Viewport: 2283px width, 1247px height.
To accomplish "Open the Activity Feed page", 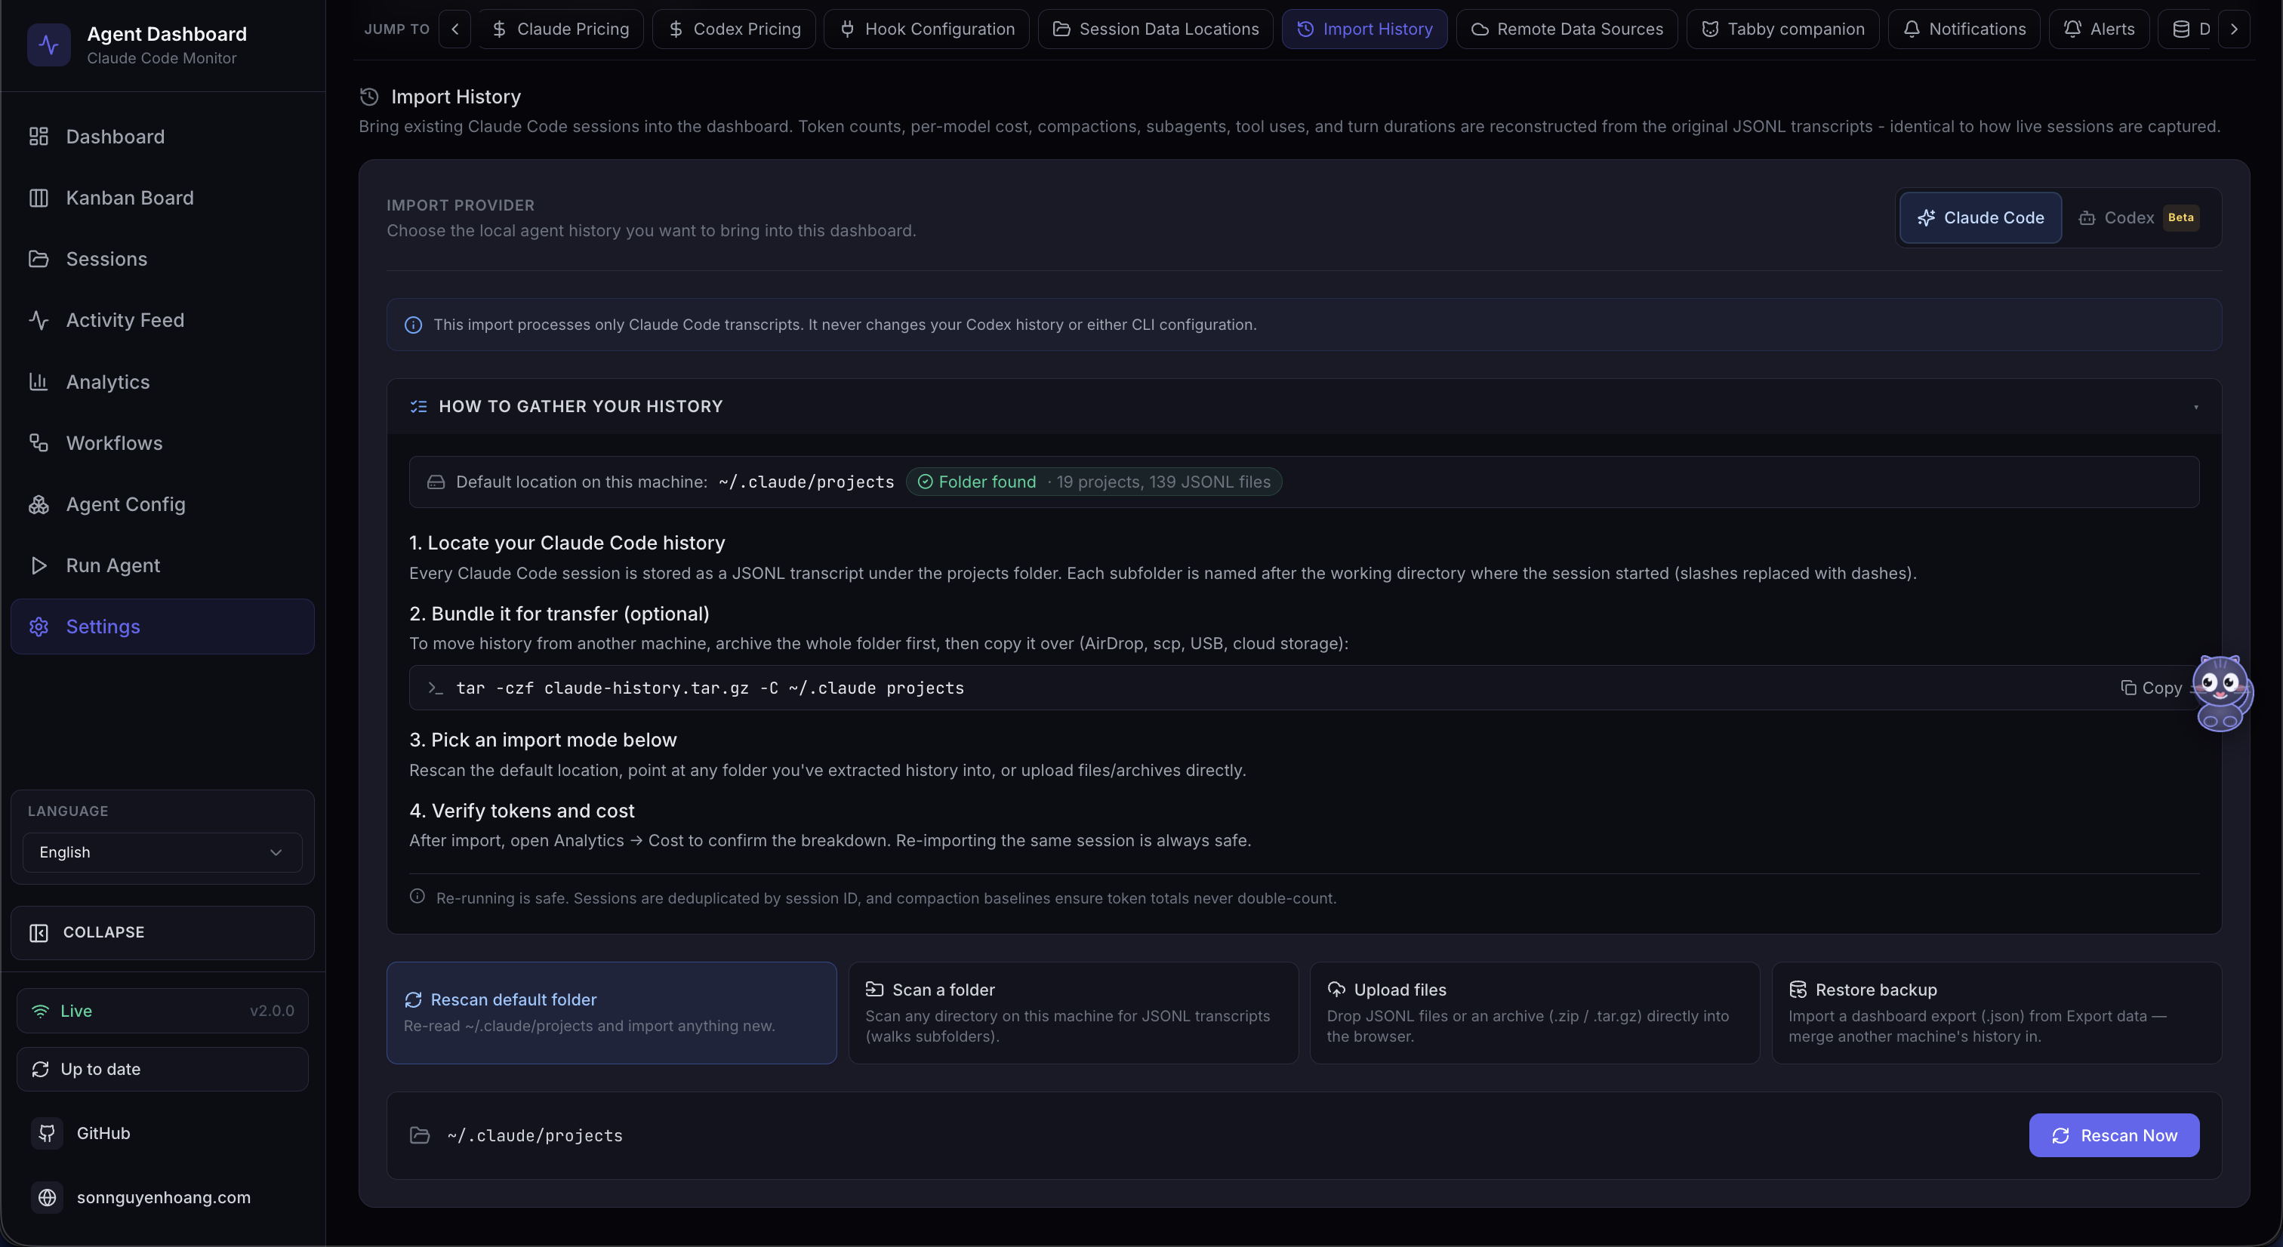I will [x=162, y=320].
